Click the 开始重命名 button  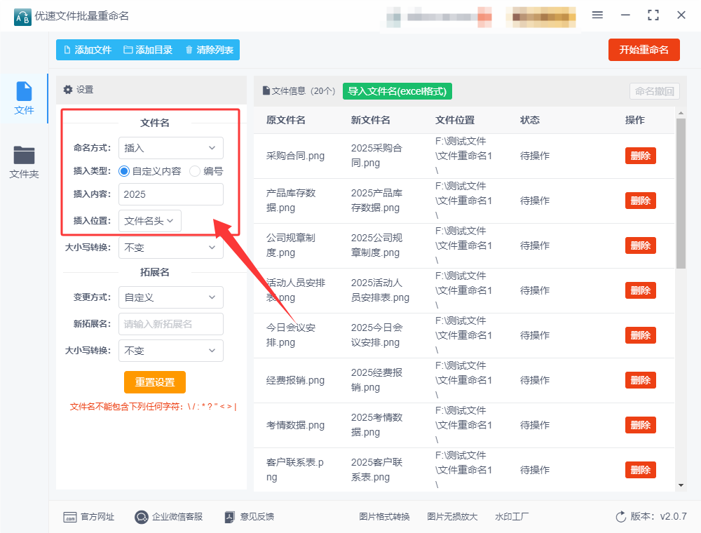coord(644,50)
